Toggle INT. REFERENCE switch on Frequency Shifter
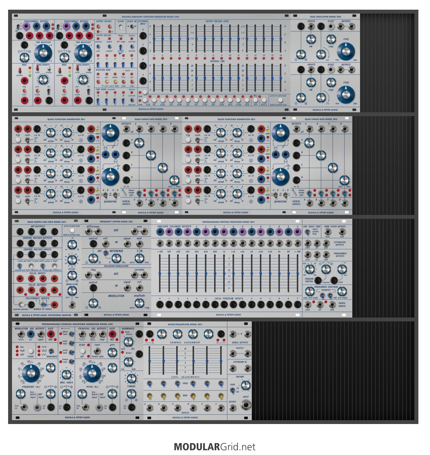Image resolution: width=430 pixels, height=455 pixels. 106,253
